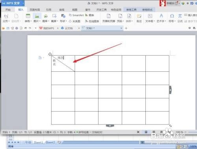The image size is (197, 149).
Task: Close the 云文档 document tab
Action: [79, 28]
